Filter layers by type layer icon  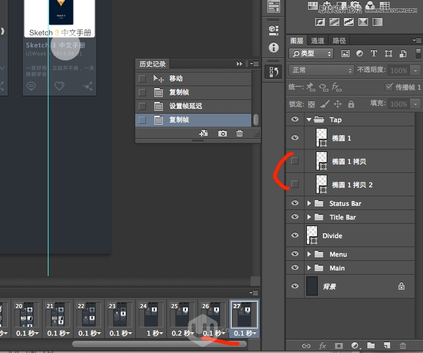(x=373, y=53)
